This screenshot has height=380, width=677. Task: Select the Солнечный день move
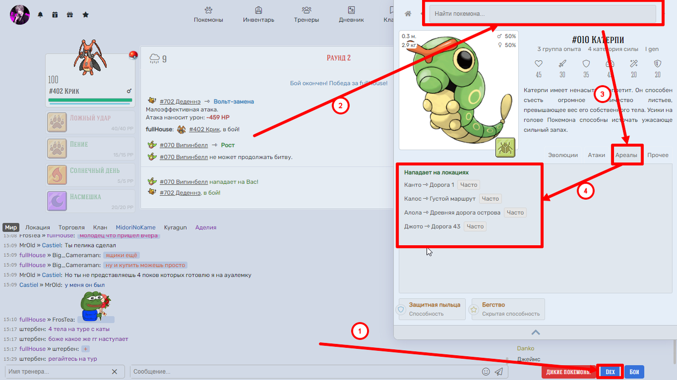click(91, 176)
